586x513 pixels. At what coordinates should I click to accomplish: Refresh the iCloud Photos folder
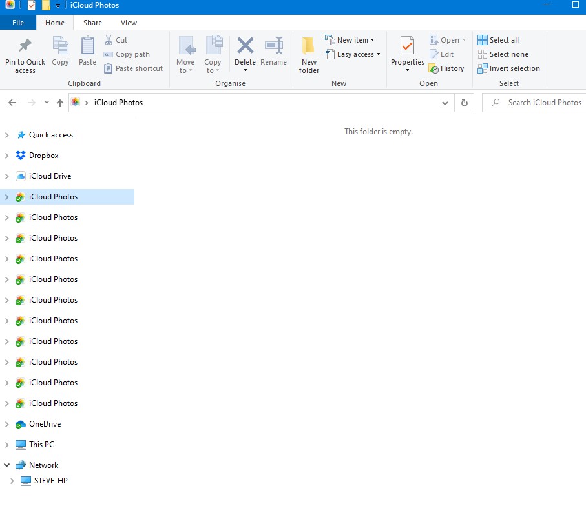(464, 103)
